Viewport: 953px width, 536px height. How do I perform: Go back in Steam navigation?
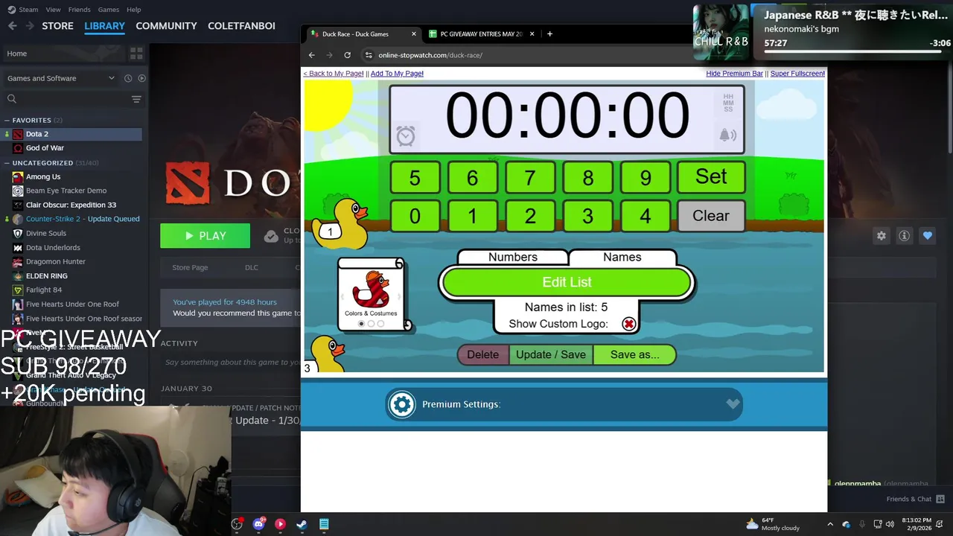click(x=12, y=25)
